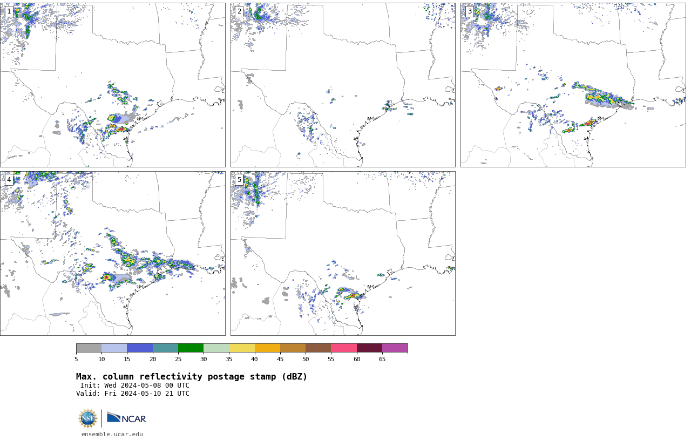This screenshot has height=440, width=691.
Task: Click the pink 55-60 dBZ swatch
Action: point(344,348)
